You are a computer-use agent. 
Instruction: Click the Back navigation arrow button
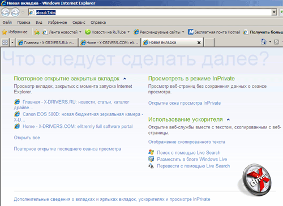(x=5, y=12)
